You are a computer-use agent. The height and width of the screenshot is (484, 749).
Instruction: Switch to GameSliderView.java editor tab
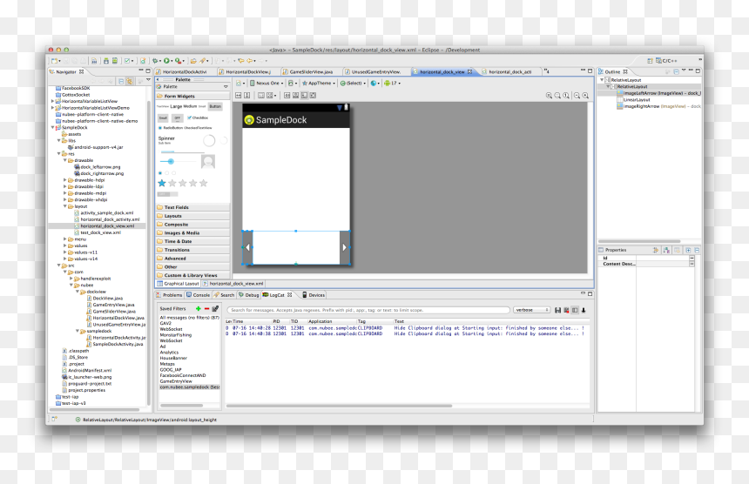tap(311, 71)
